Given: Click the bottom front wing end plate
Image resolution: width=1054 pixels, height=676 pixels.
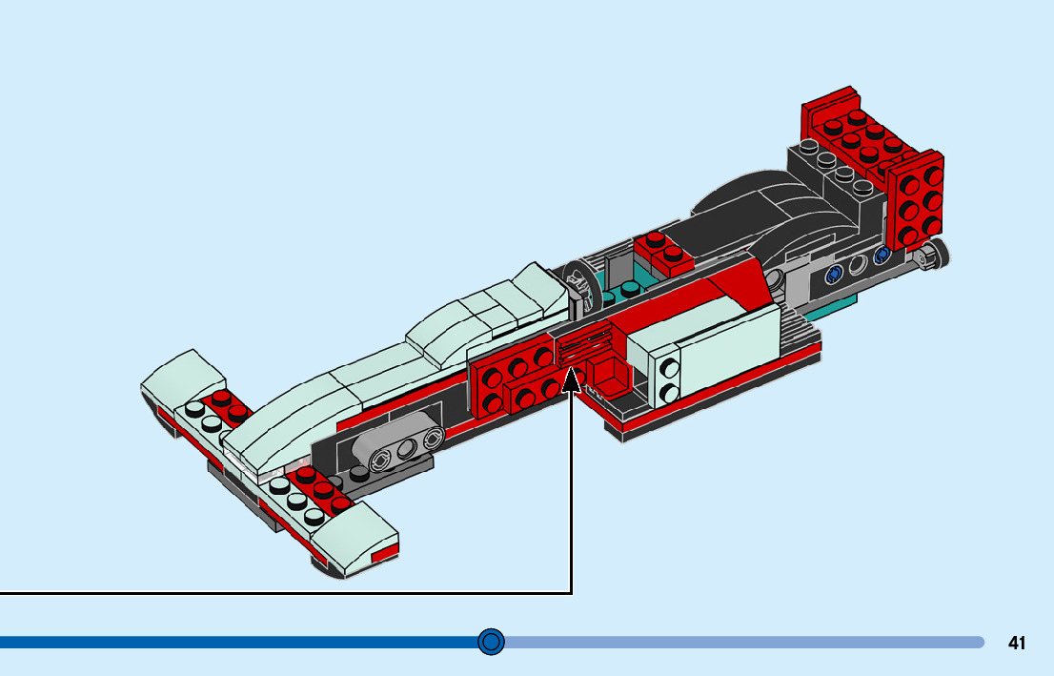Looking at the screenshot, I should 357,542.
